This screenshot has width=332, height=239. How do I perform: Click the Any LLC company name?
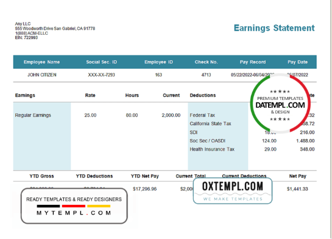tap(23, 24)
